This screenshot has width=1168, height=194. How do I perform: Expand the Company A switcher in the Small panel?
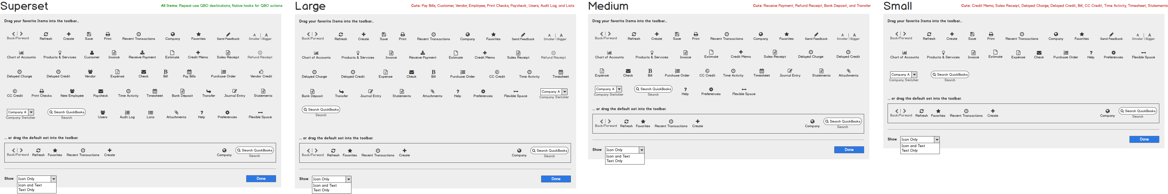pos(904,75)
